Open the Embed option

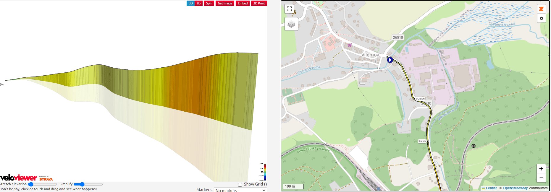click(243, 3)
